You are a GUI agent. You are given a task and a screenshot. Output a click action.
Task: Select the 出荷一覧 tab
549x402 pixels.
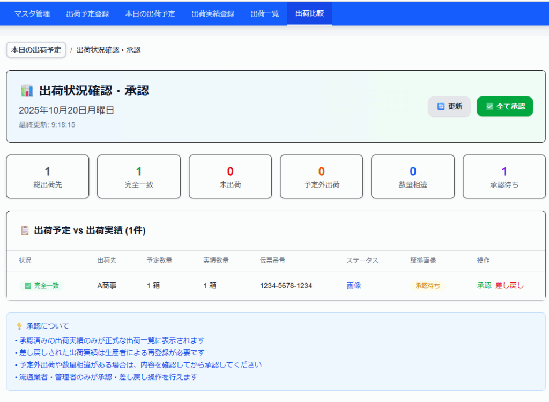[x=265, y=13]
